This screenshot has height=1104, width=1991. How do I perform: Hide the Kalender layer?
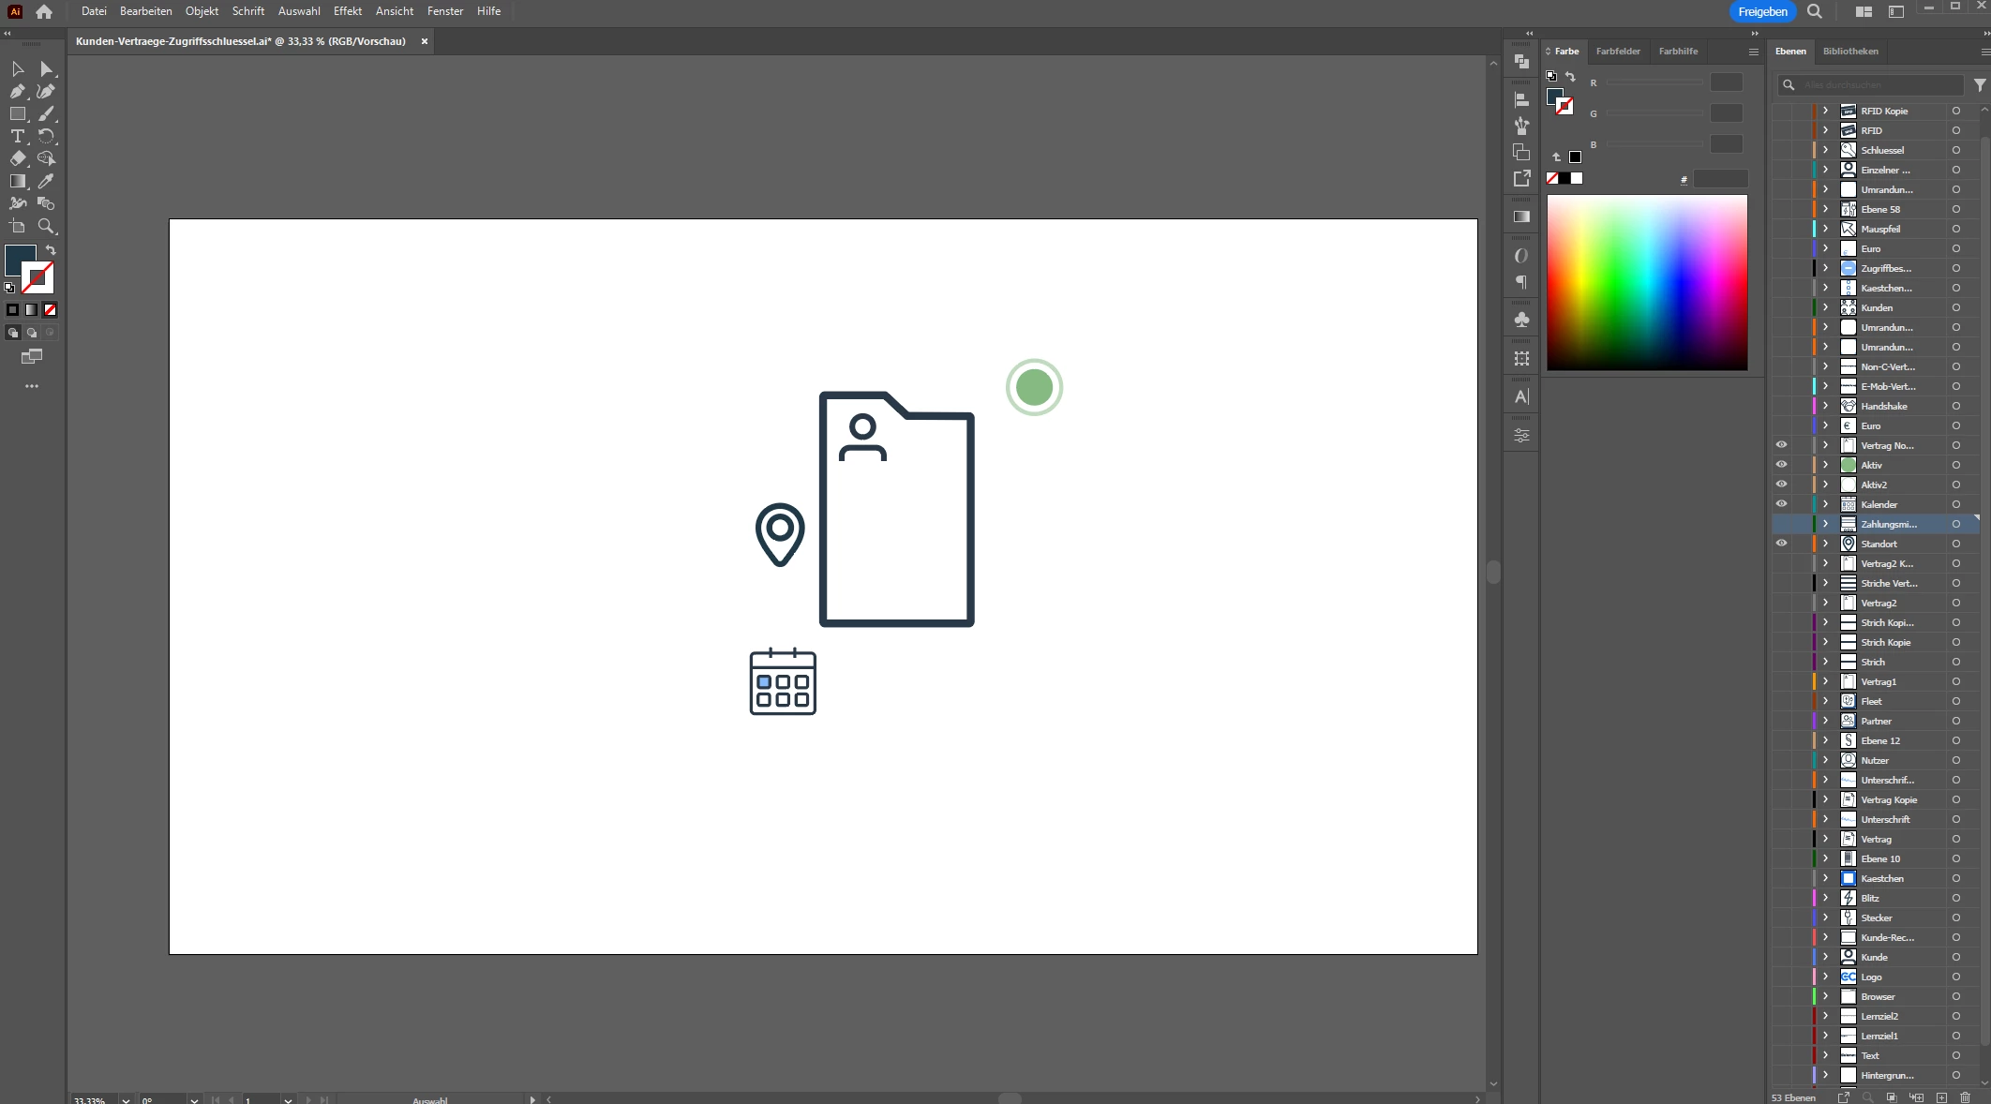click(x=1781, y=504)
